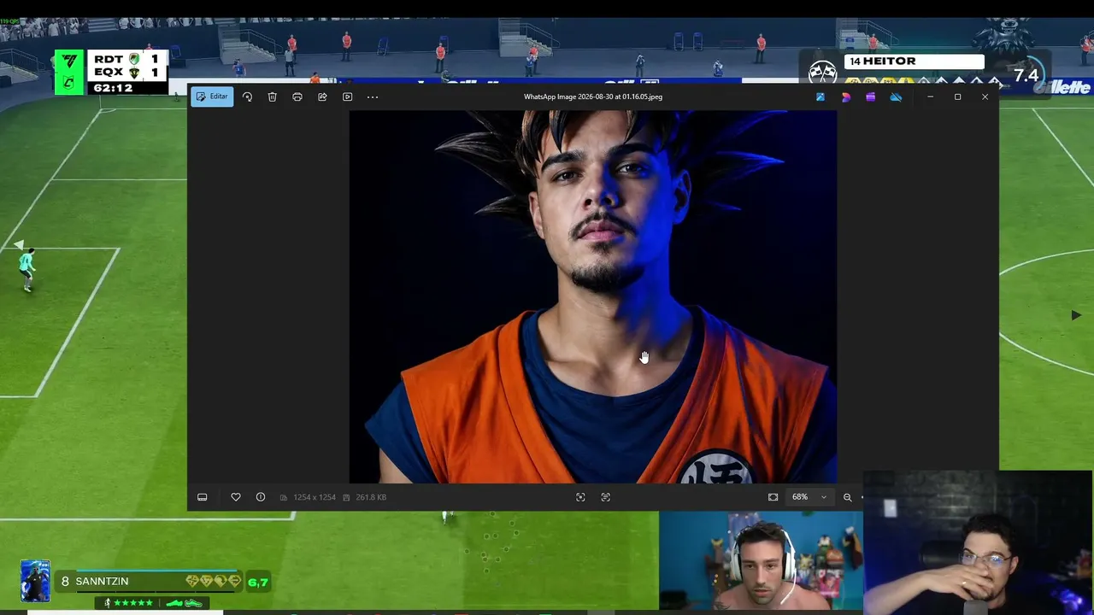The image size is (1094, 615).
Task: Click the 62:12 match clock
Action: [113, 88]
